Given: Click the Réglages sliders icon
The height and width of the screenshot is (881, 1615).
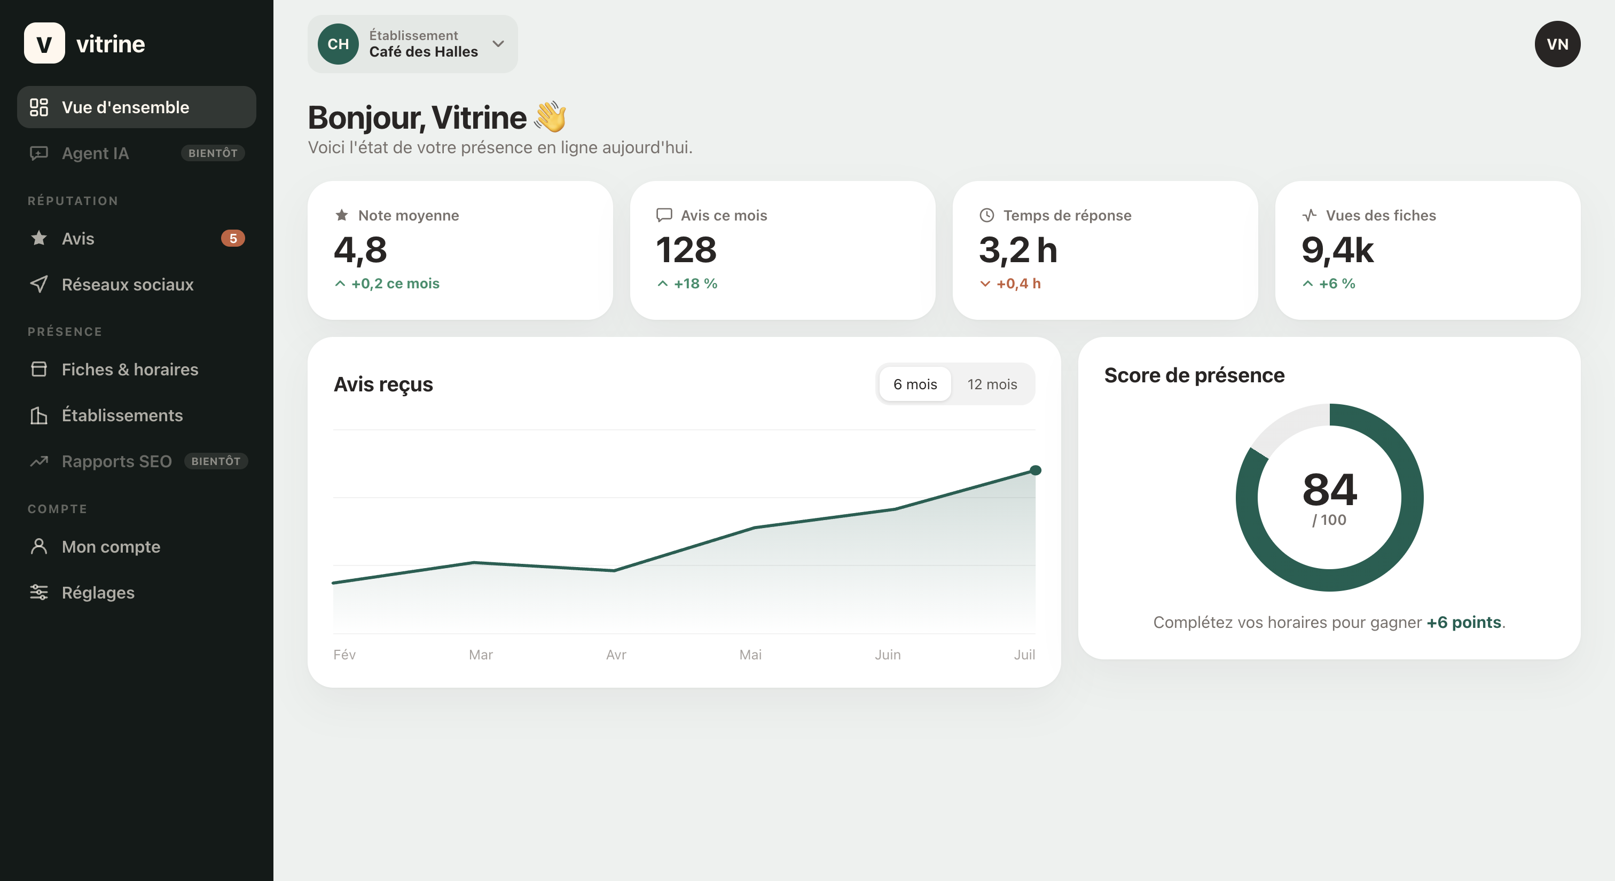Looking at the screenshot, I should pos(39,592).
